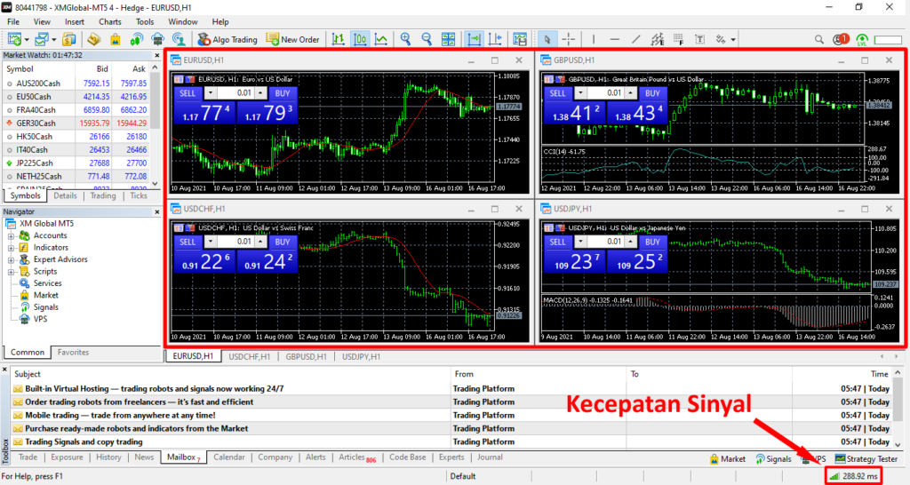Image resolution: width=910 pixels, height=485 pixels.
Task: Click SELL on the EURUSD chart
Action: click(188, 93)
